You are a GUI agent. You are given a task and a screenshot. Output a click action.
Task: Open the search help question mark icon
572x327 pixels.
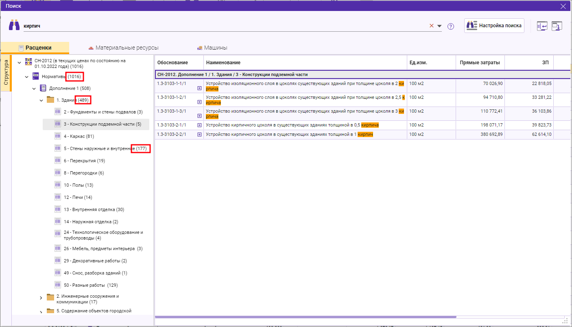450,26
